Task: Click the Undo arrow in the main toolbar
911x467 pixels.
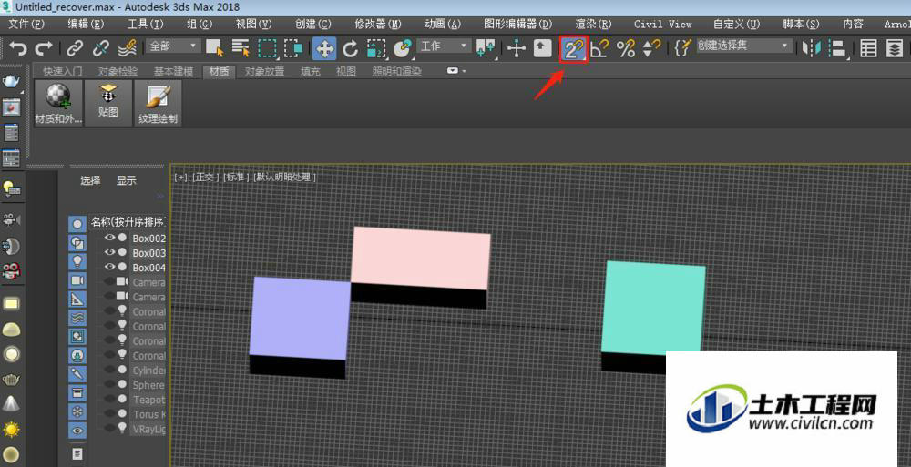Action: click(x=18, y=47)
